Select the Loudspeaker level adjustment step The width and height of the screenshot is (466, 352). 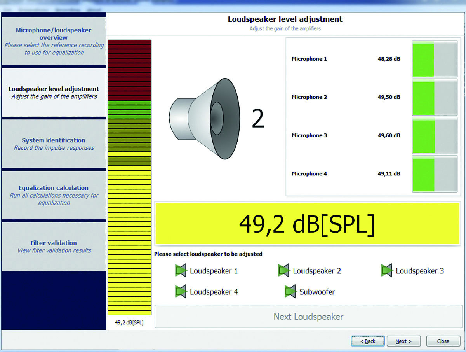[x=54, y=93]
